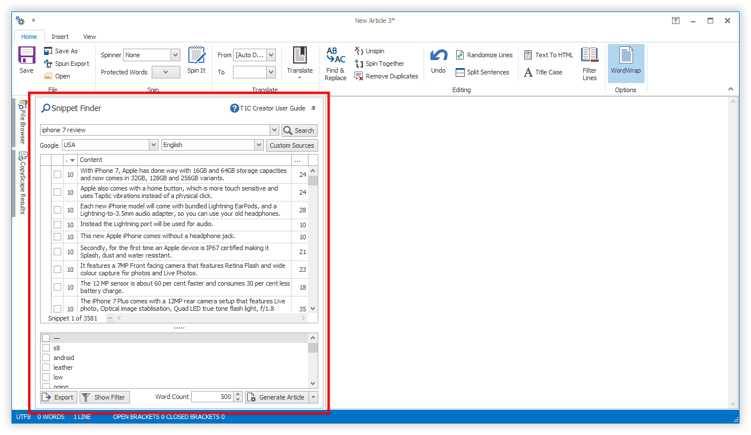
Task: Convert Text To HTML
Action: pos(548,55)
